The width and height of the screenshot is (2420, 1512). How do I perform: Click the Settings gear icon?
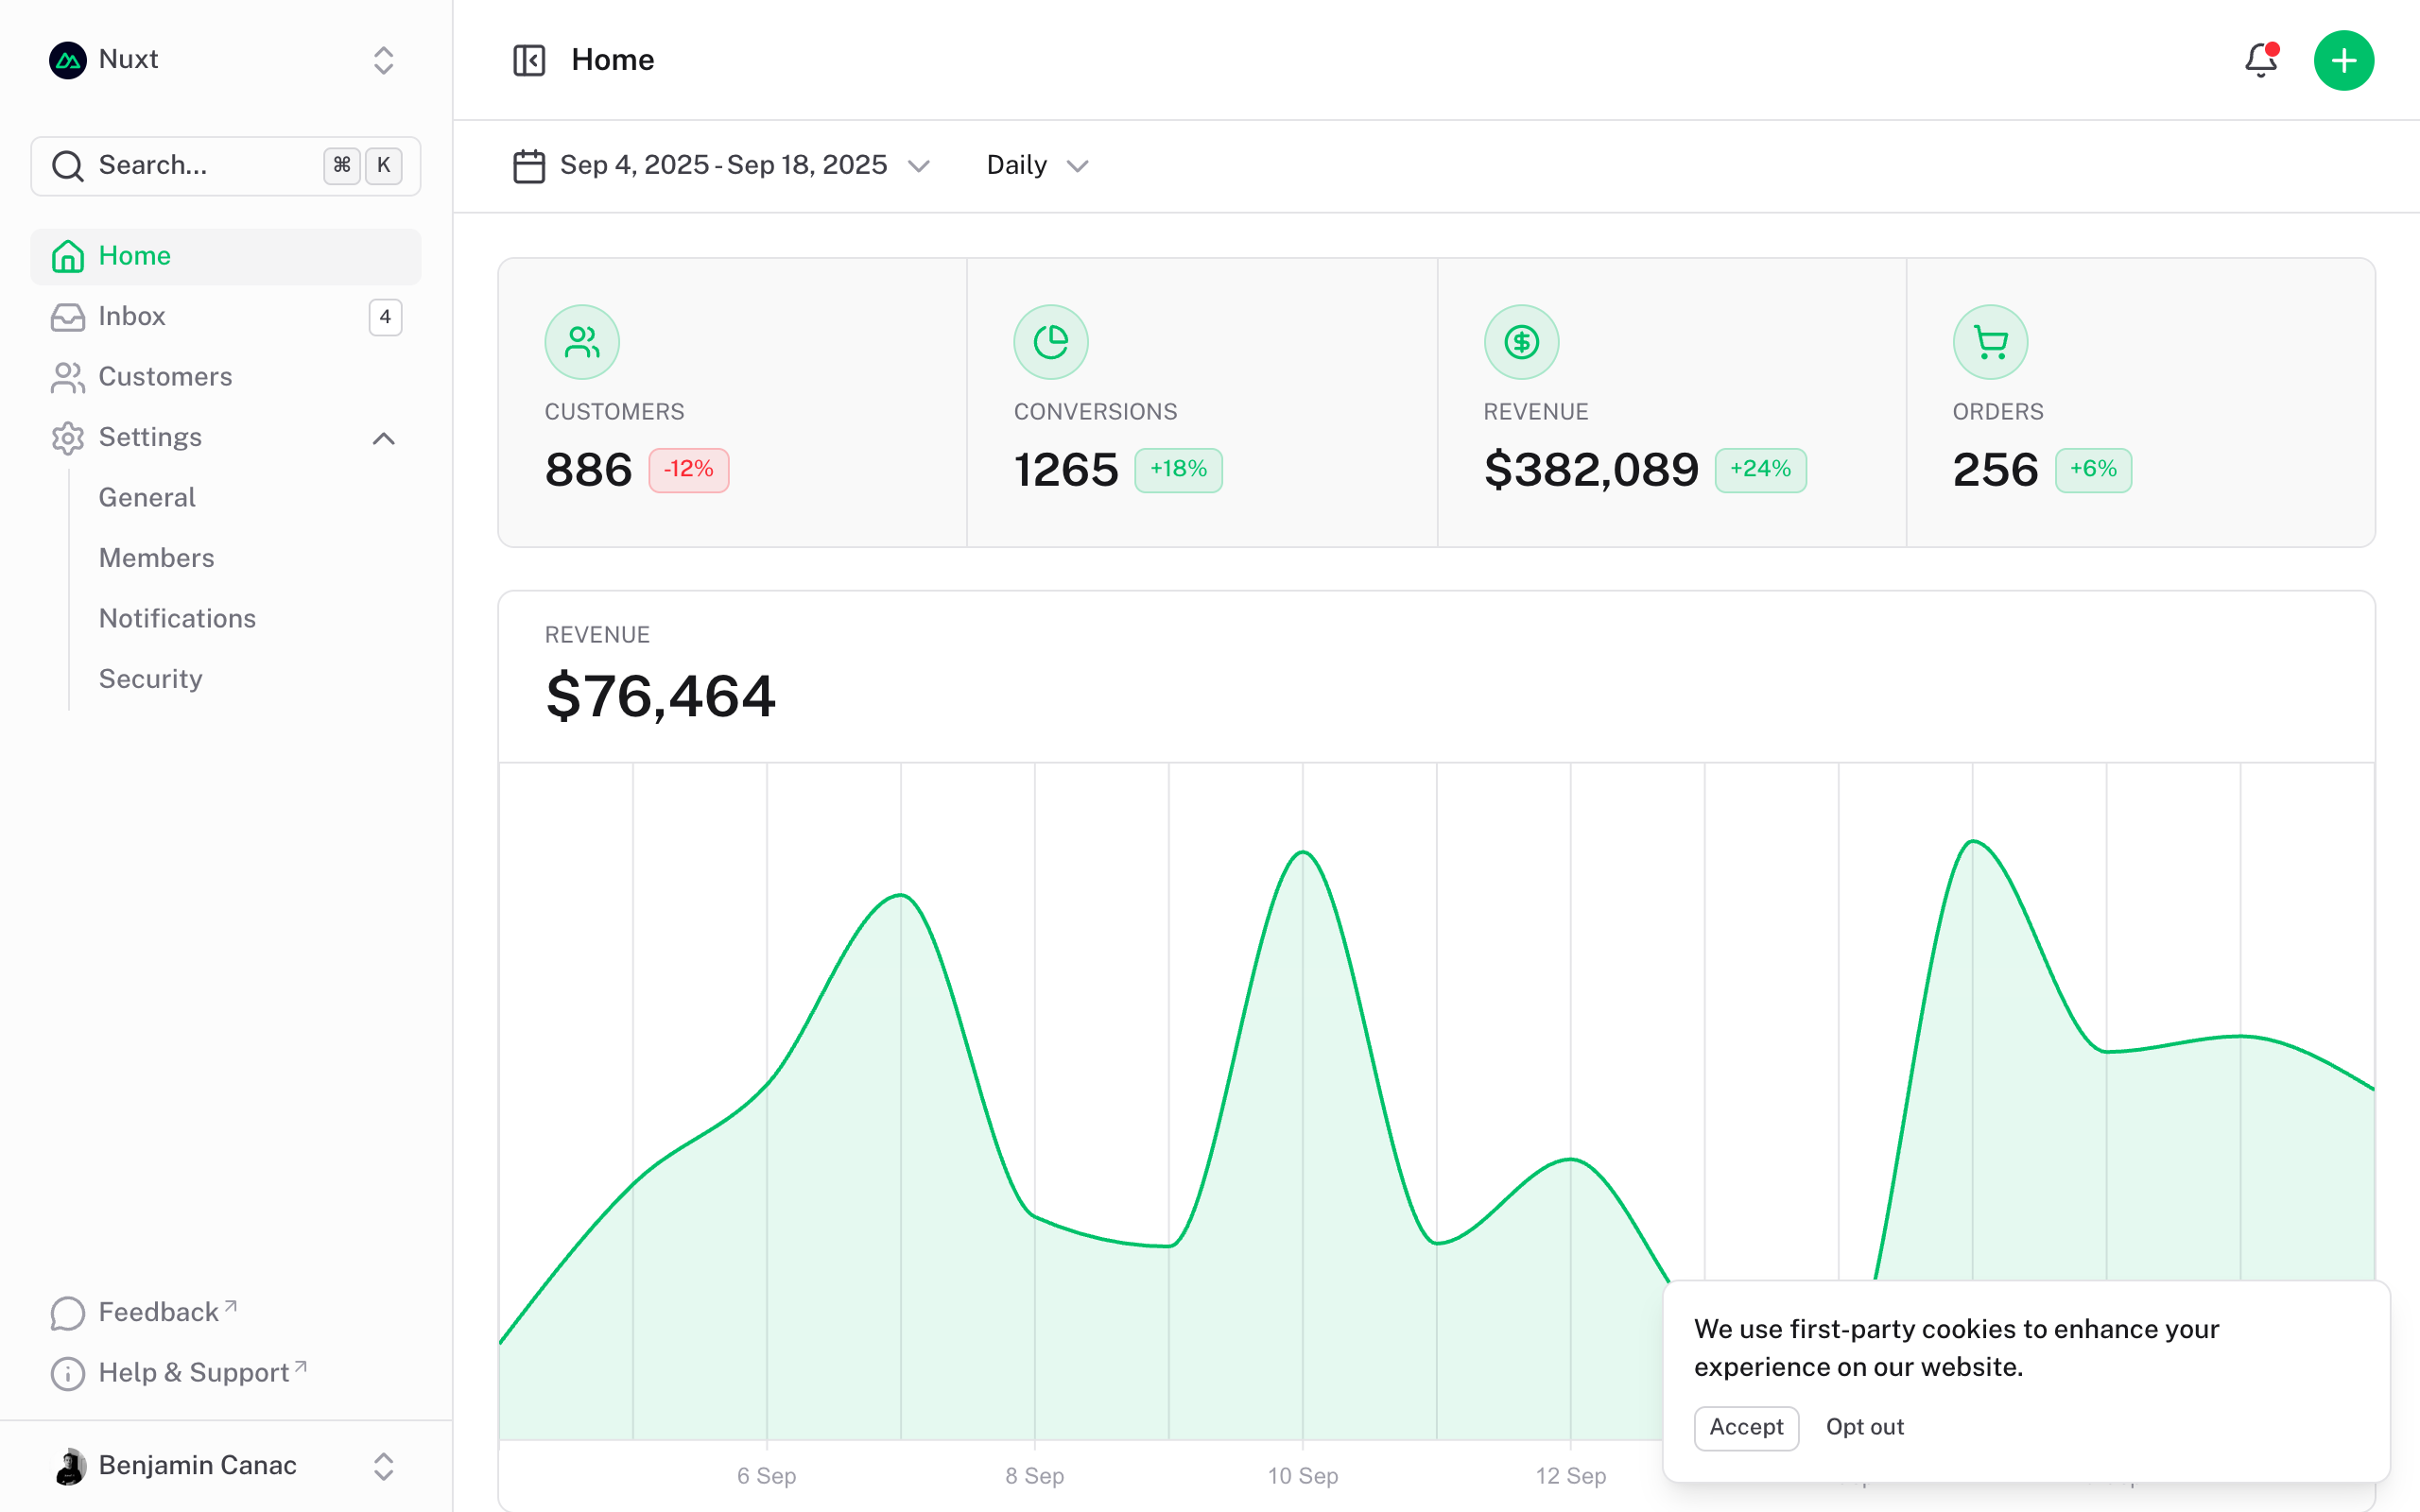tap(67, 438)
